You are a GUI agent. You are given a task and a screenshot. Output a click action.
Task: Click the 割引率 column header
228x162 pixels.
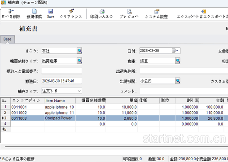[187, 101]
